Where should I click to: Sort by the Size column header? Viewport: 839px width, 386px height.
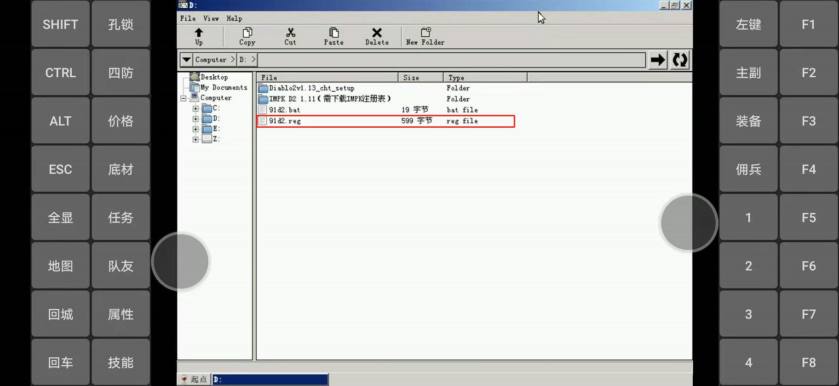pyautogui.click(x=421, y=77)
